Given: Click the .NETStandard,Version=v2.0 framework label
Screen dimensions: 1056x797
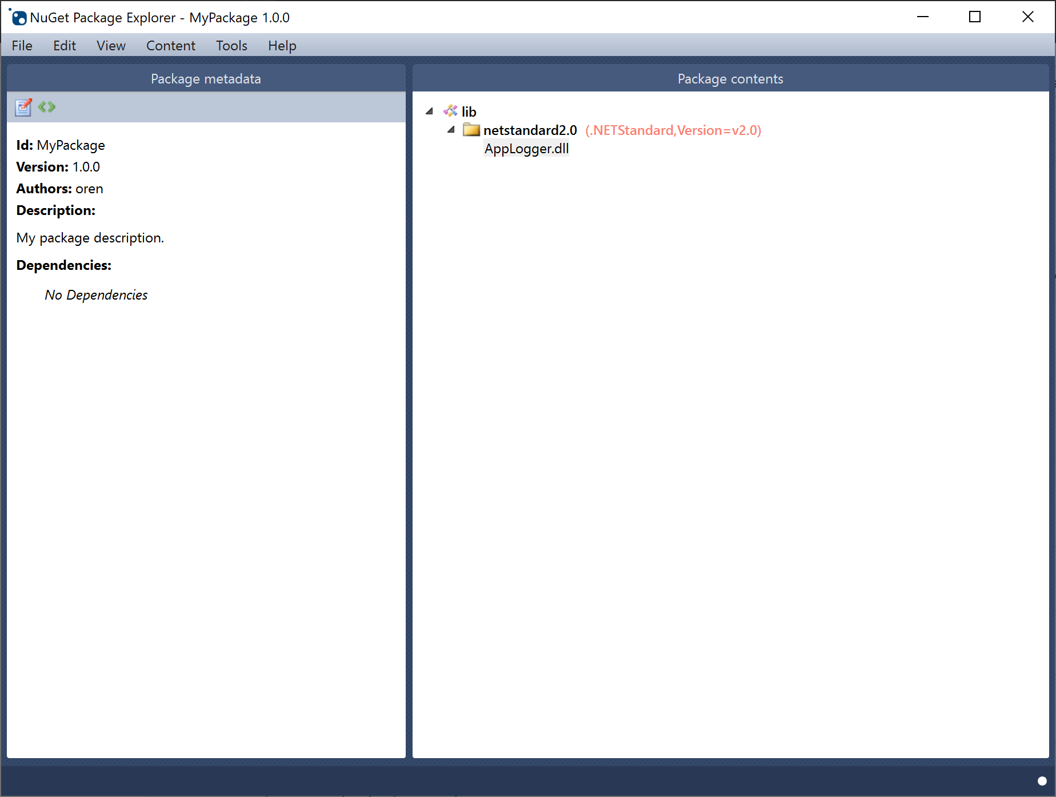Looking at the screenshot, I should coord(673,130).
